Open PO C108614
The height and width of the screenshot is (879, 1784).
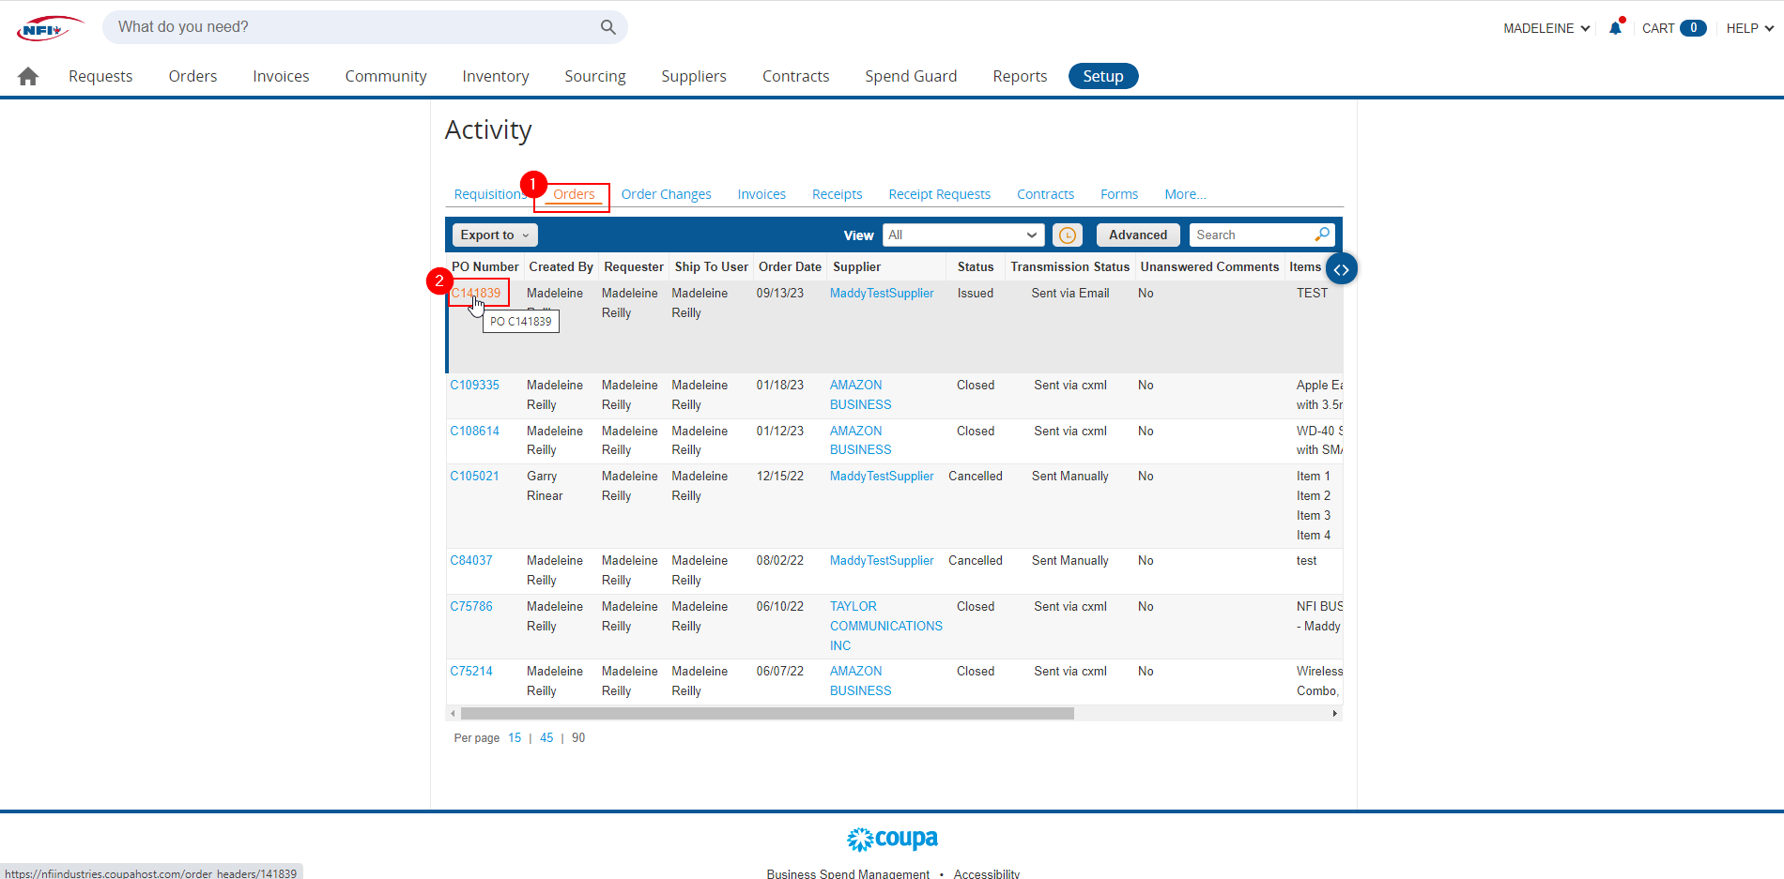click(474, 431)
